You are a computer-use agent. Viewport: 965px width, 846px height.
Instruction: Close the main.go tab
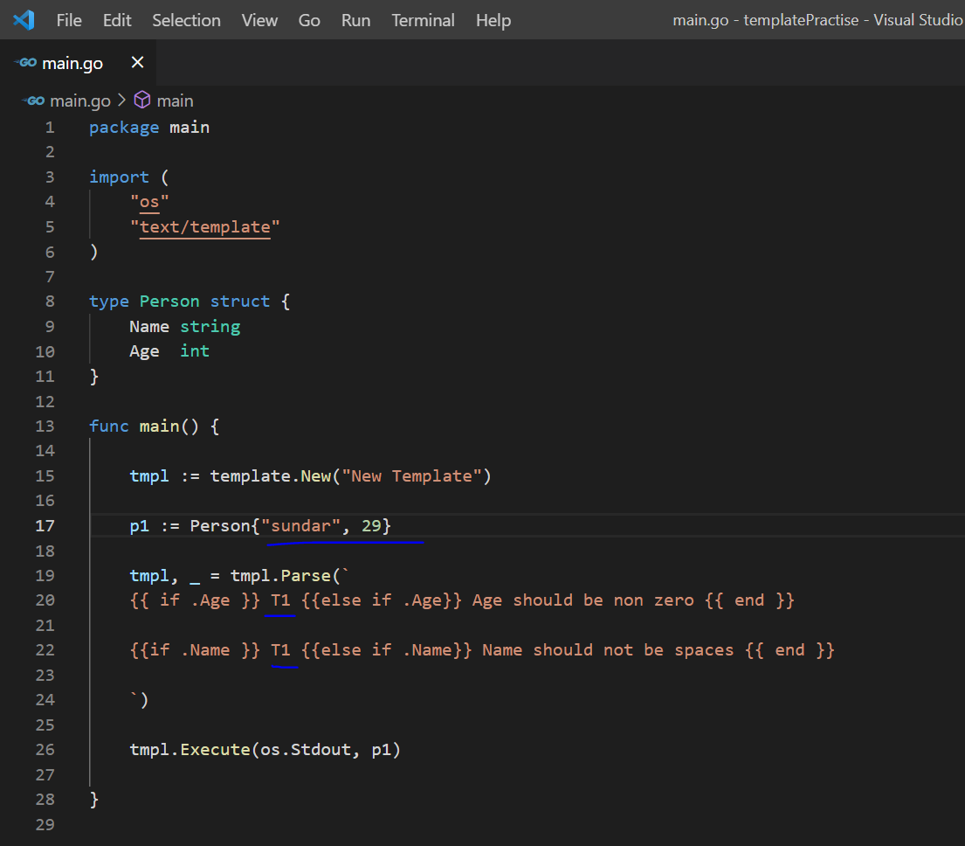tap(136, 62)
